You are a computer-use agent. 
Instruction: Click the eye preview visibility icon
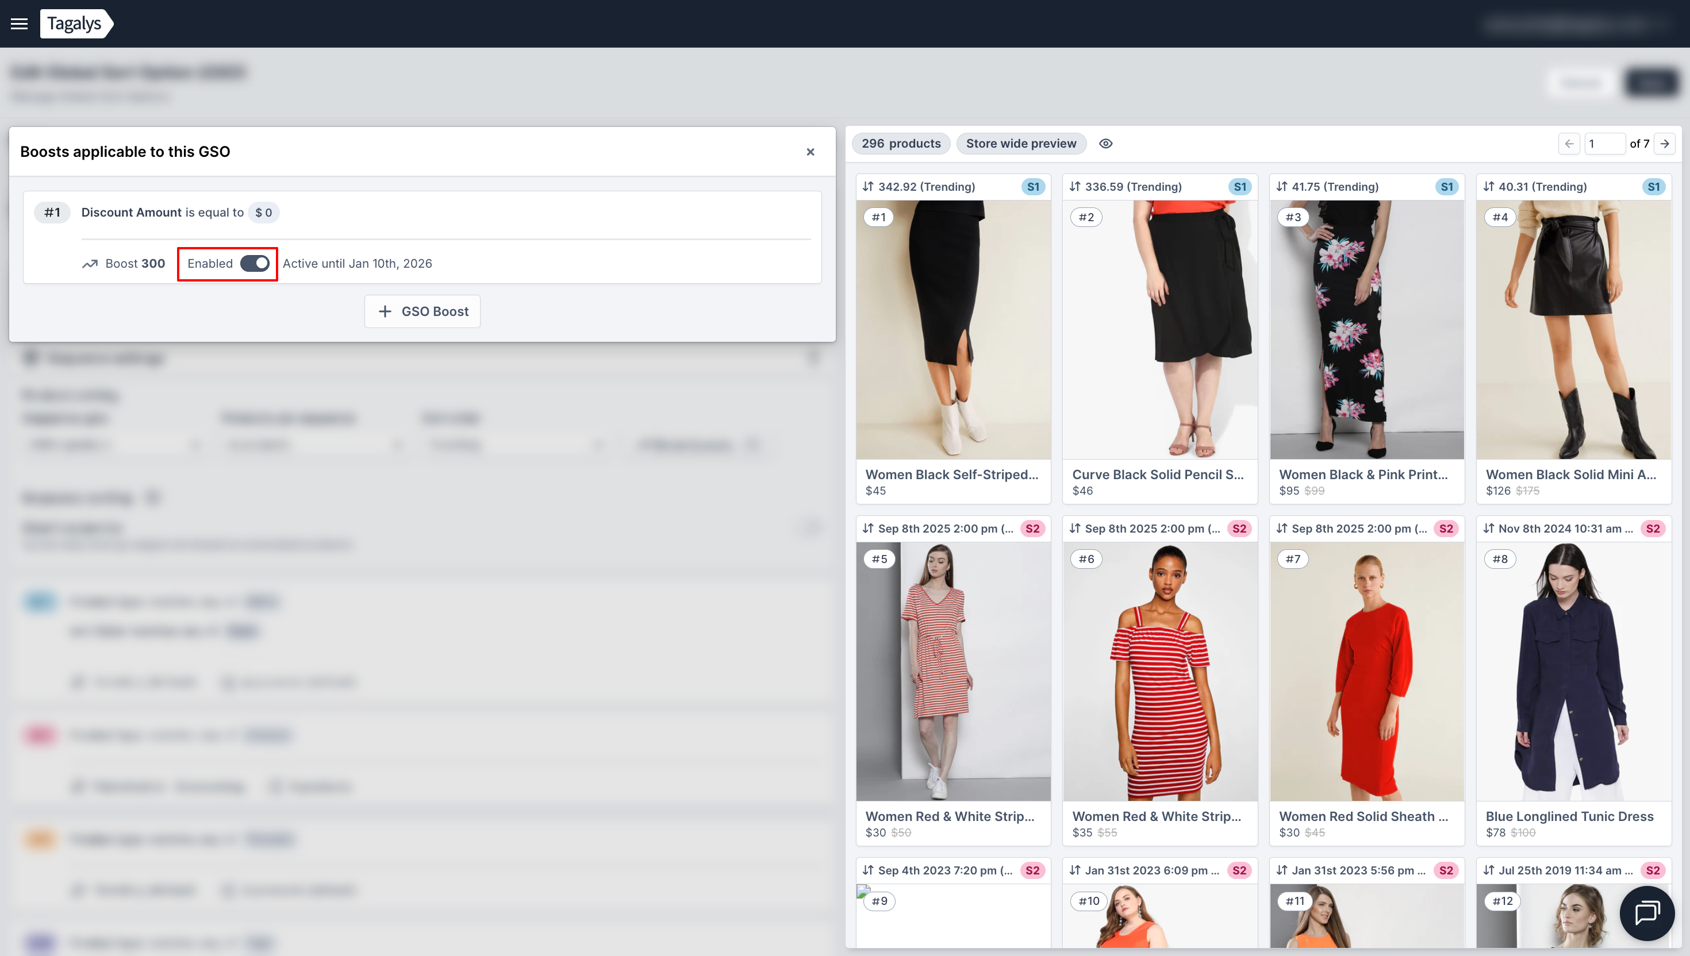click(x=1105, y=144)
